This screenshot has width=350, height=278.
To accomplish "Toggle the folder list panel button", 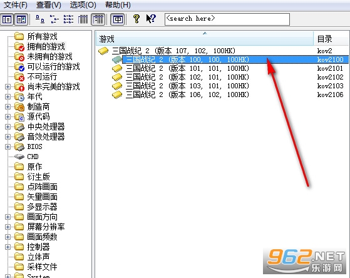I will 7,19.
